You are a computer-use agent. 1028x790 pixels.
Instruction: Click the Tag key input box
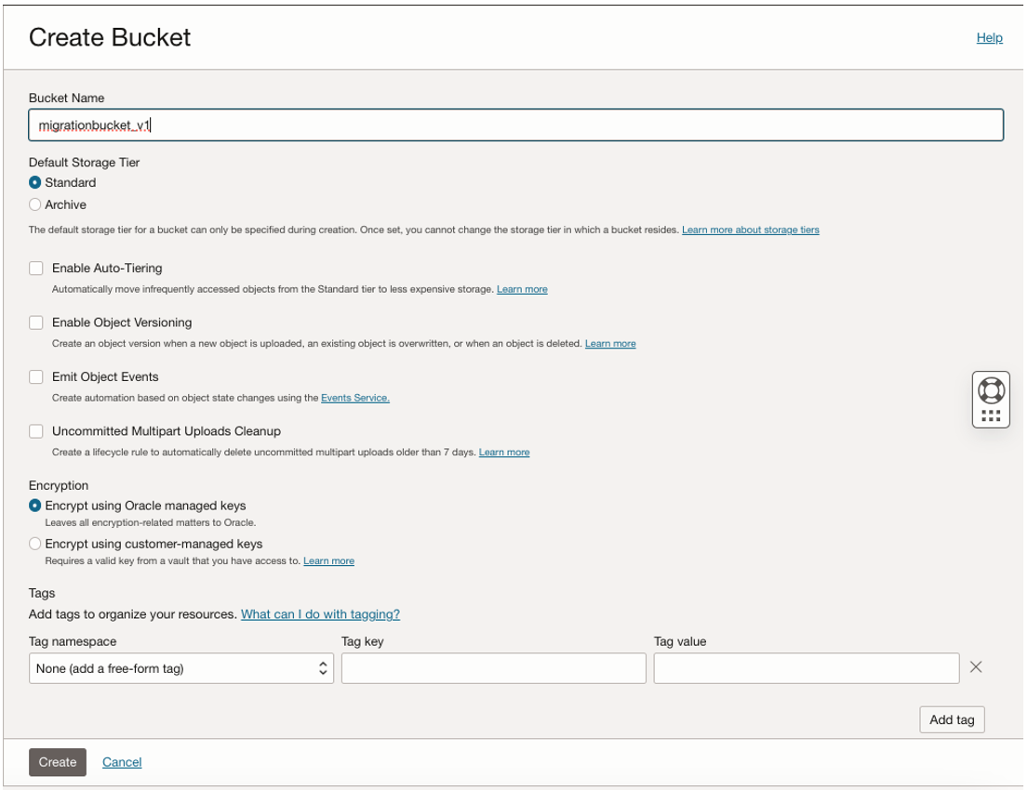click(x=493, y=667)
